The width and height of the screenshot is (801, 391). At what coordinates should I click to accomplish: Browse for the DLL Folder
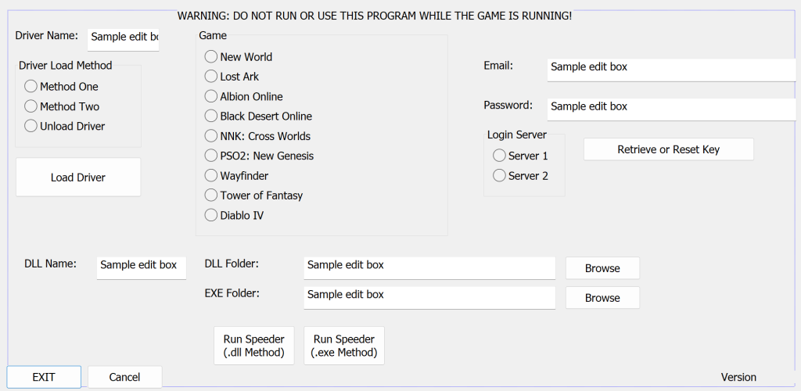tap(602, 268)
